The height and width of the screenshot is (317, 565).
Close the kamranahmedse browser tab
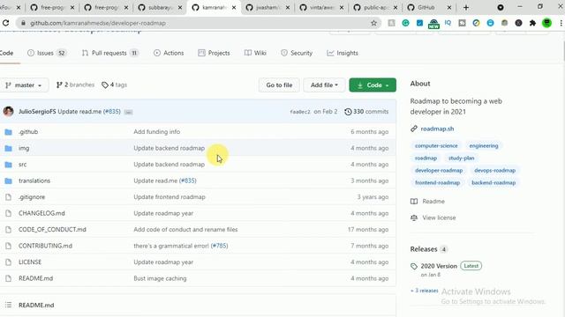pyautogui.click(x=234, y=7)
